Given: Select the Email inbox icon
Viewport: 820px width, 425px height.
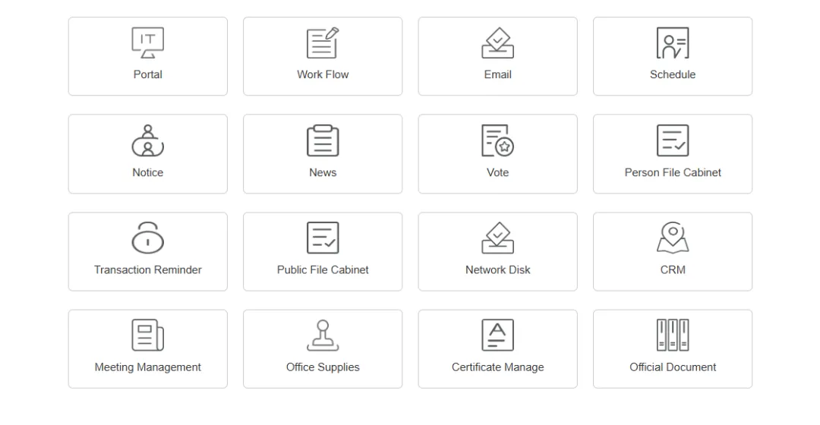Looking at the screenshot, I should coord(497,43).
